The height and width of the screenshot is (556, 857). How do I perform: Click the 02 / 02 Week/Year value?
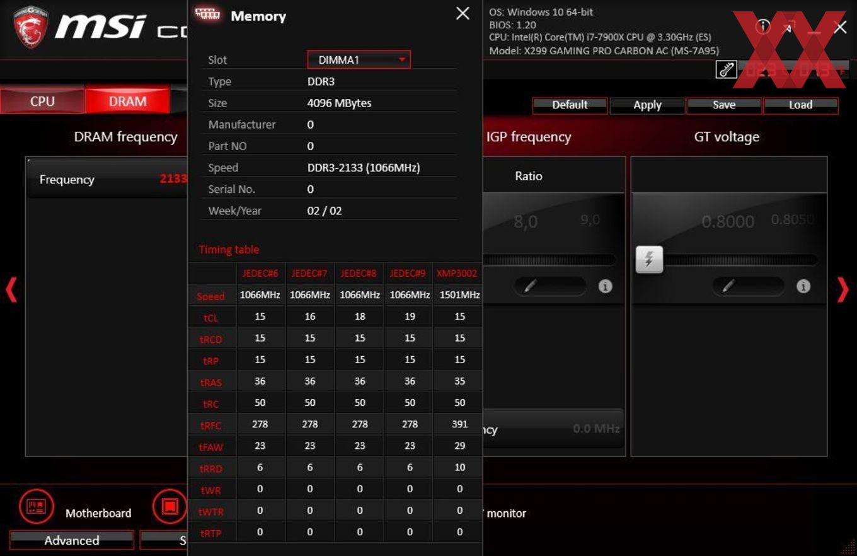click(325, 211)
